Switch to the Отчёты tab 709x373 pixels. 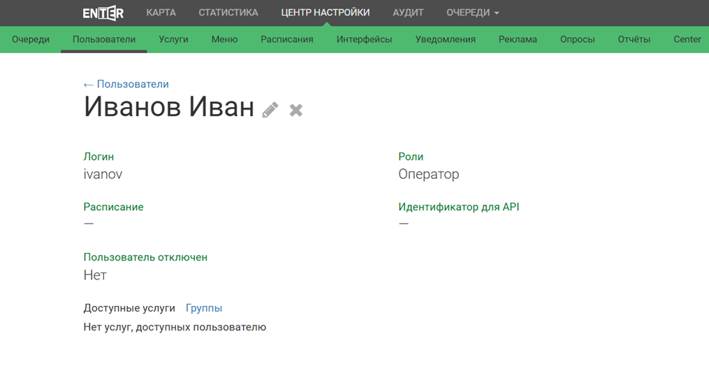tap(634, 39)
